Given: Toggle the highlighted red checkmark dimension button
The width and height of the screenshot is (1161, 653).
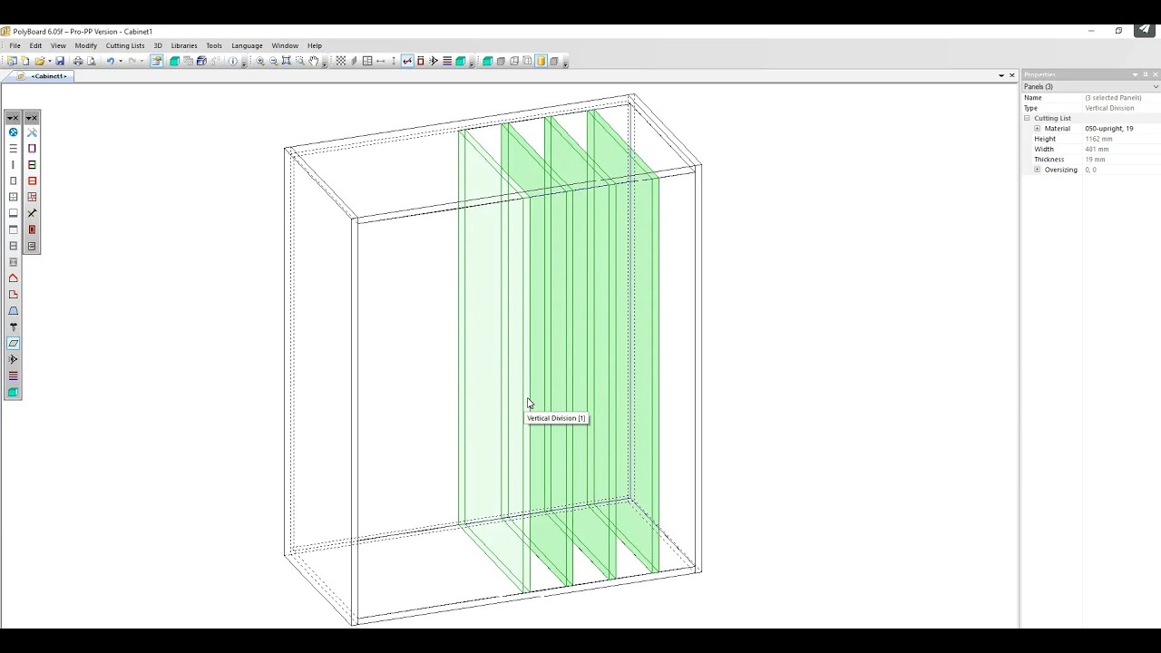Looking at the screenshot, I should (x=407, y=61).
